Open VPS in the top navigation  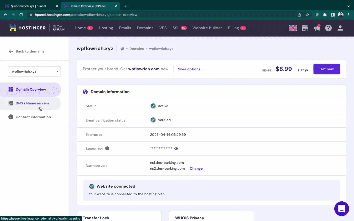[x=163, y=28]
